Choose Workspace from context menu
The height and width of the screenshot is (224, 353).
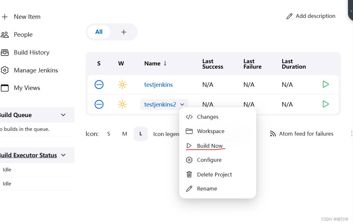tap(218, 131)
